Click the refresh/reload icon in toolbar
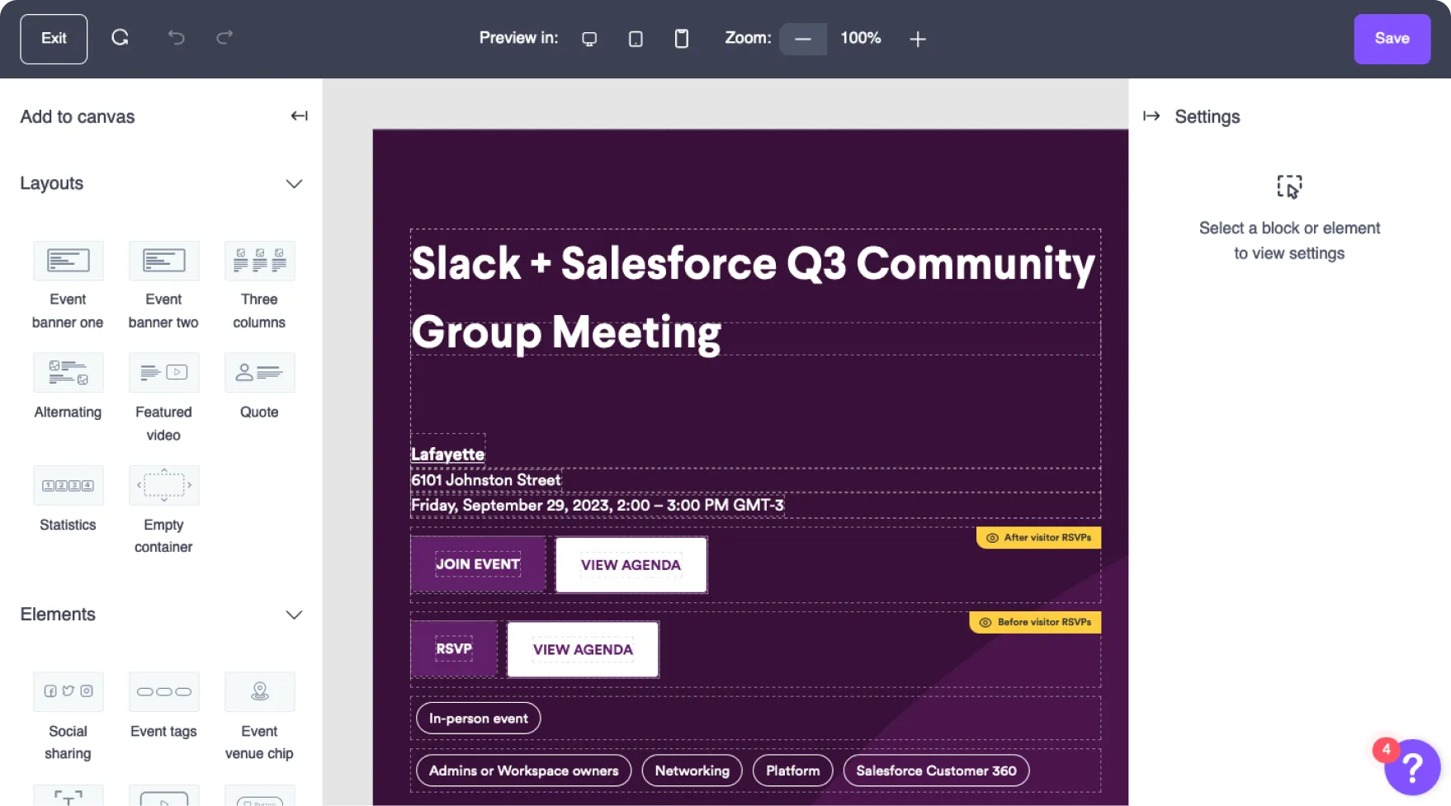Viewport: 1451px width, 806px height. point(121,38)
